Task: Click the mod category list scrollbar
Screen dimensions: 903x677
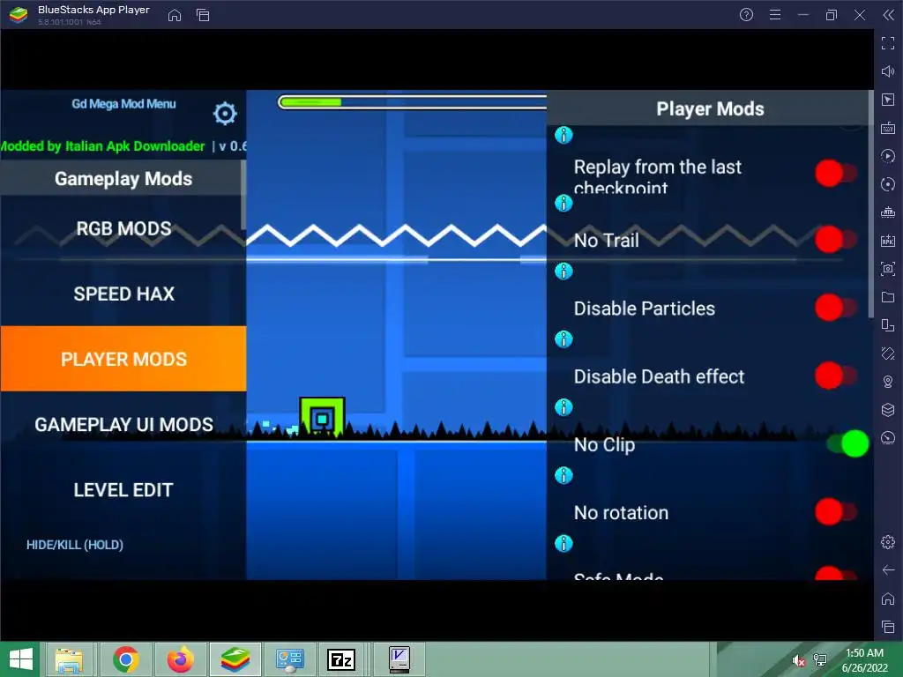Action: 243,196
